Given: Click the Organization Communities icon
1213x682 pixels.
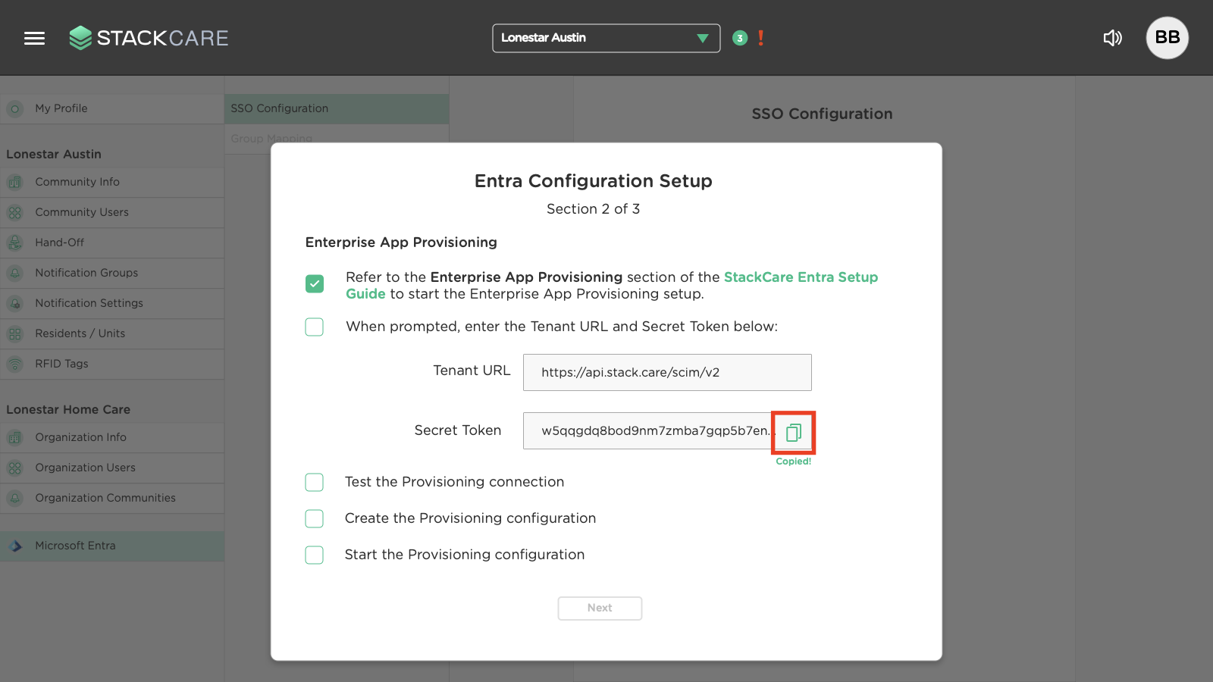Looking at the screenshot, I should pyautogui.click(x=14, y=498).
